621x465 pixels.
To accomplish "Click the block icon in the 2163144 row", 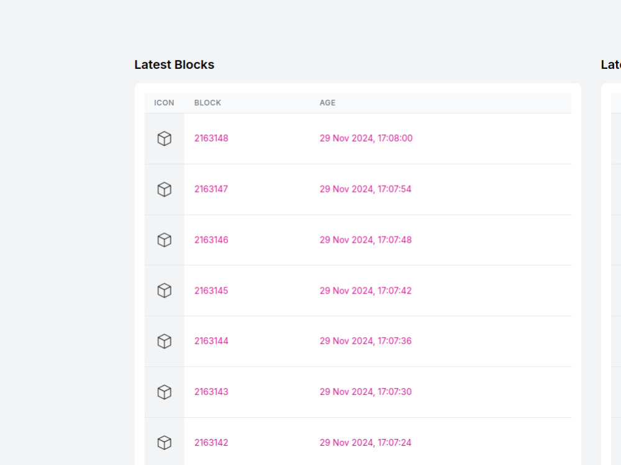I will tap(164, 341).
